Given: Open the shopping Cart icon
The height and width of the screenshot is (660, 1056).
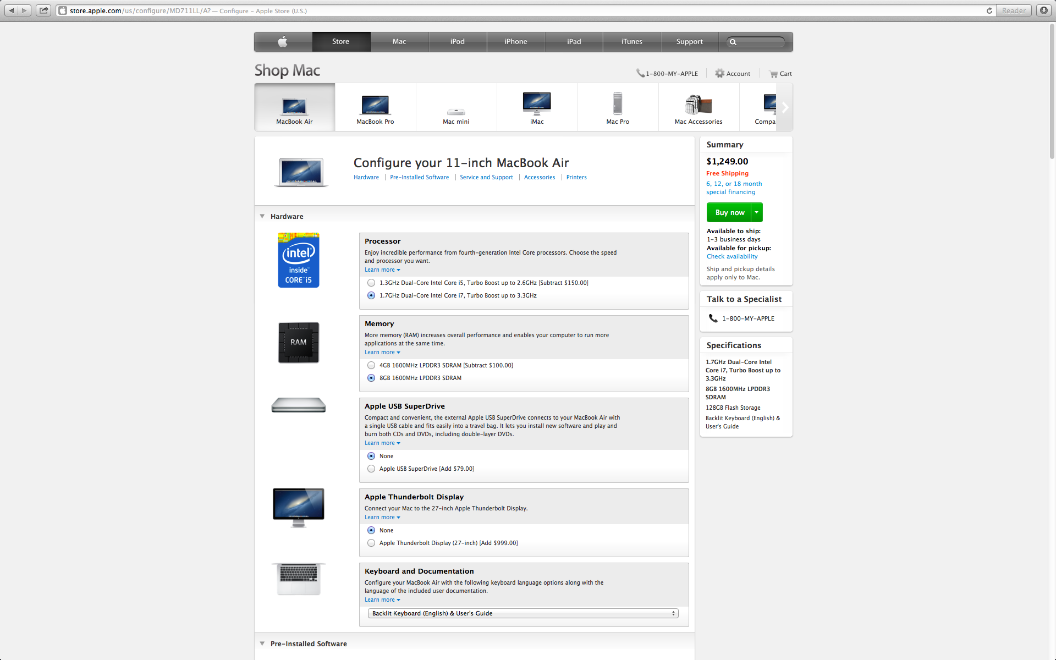Looking at the screenshot, I should [x=773, y=74].
